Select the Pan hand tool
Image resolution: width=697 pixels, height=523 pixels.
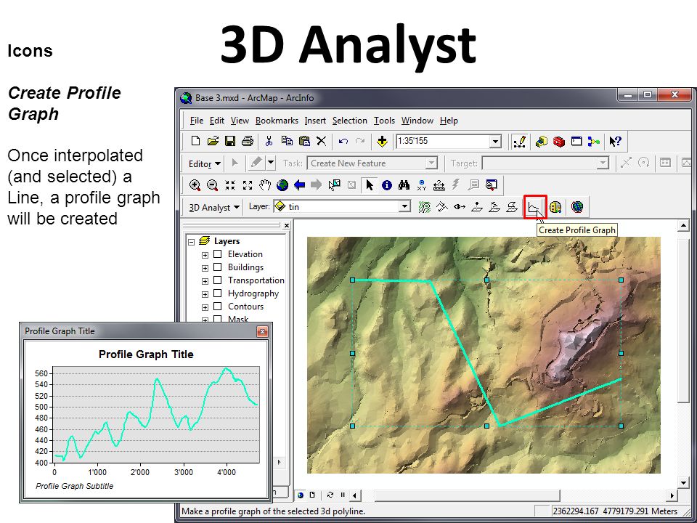(265, 185)
